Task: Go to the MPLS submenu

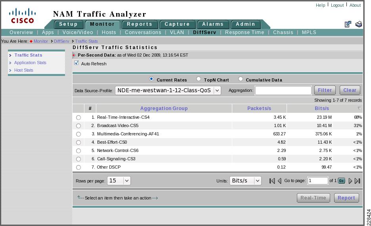Action: (309, 32)
